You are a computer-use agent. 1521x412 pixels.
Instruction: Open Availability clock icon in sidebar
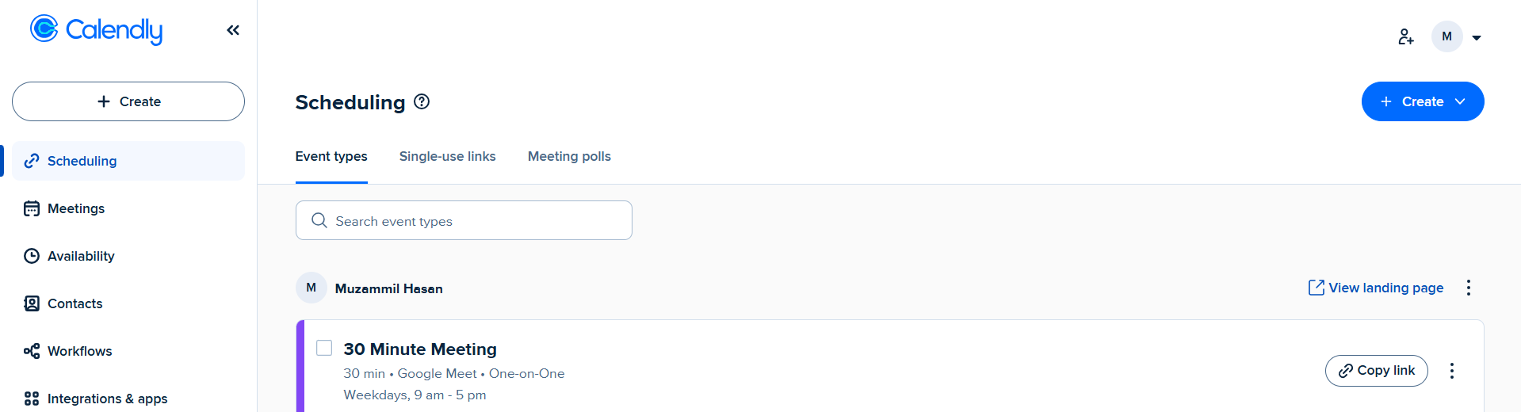[x=32, y=256]
